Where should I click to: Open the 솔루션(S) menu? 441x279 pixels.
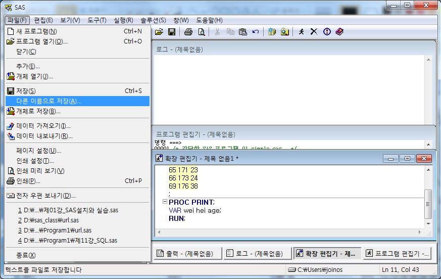[x=153, y=20]
